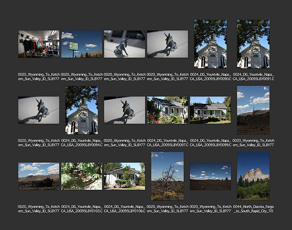Select the dark rock mound landscape thumbnail
The width and height of the screenshot is (292, 230).
coord(39,176)
